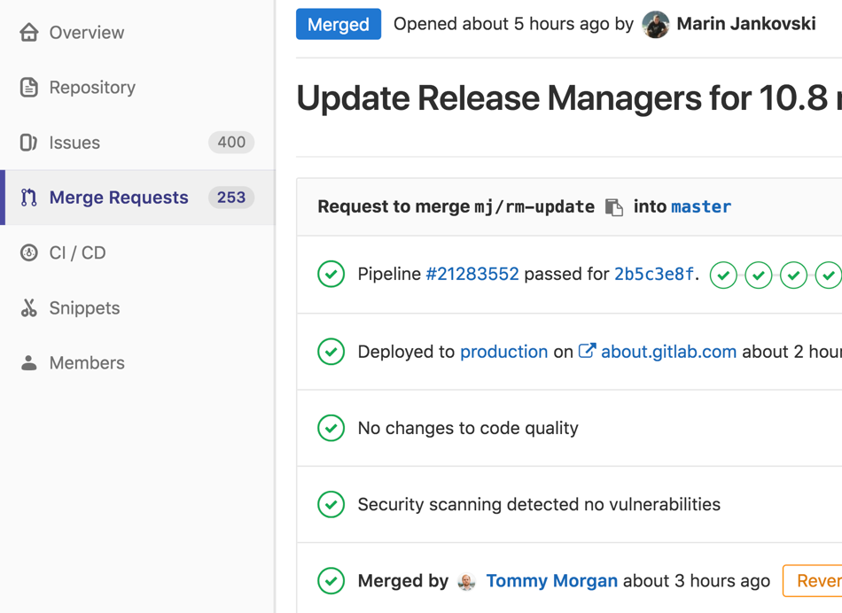Open commit 2b5c3e8f
The height and width of the screenshot is (613, 842).
point(656,274)
